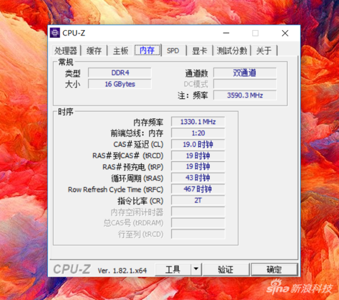Click the CPU-Z app icon in title bar
The image size is (339, 300).
click(x=55, y=33)
